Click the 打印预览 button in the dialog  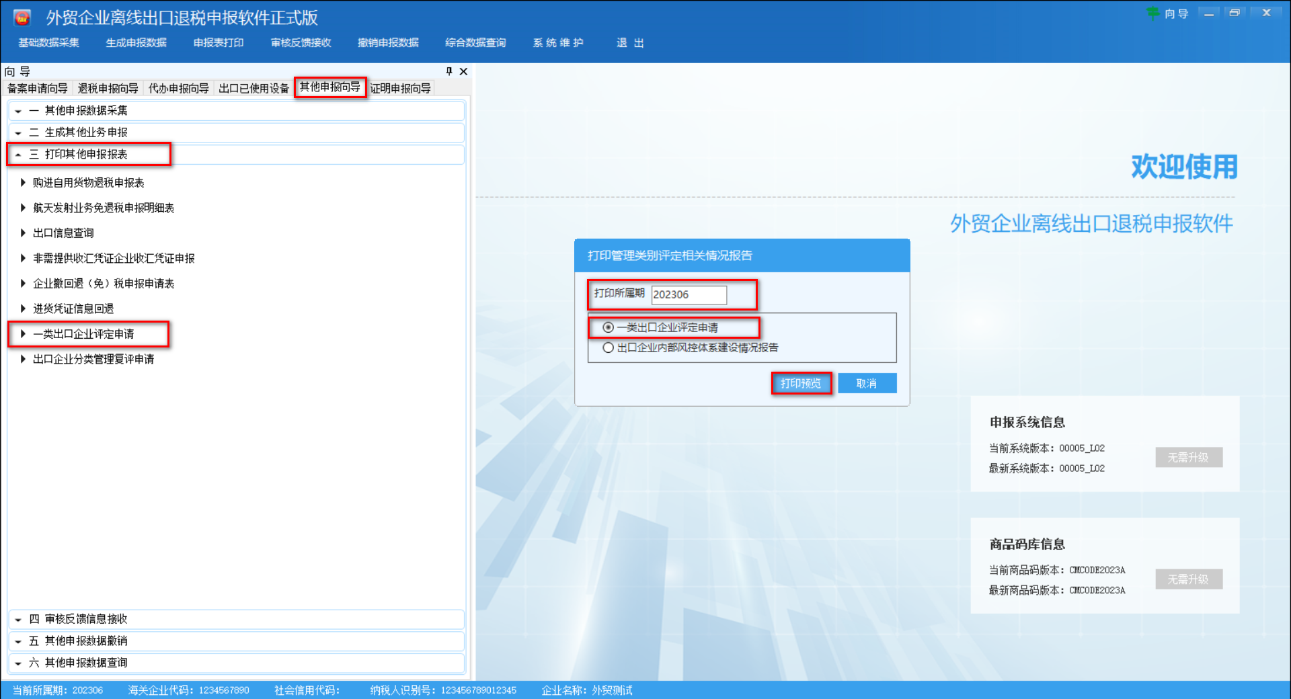(x=801, y=383)
